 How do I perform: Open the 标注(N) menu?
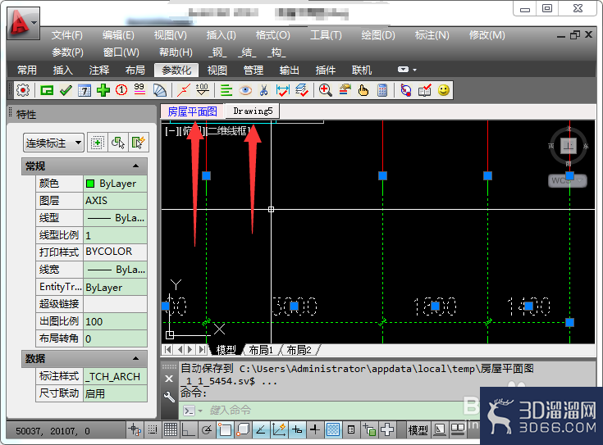[x=432, y=35]
